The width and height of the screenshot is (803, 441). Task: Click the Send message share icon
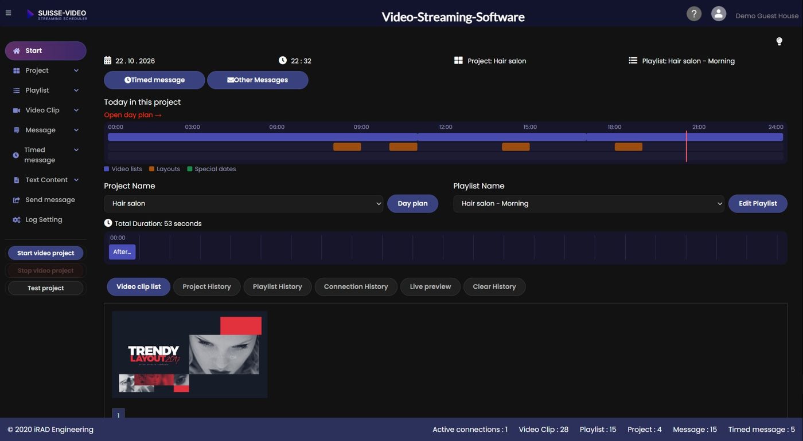17,200
